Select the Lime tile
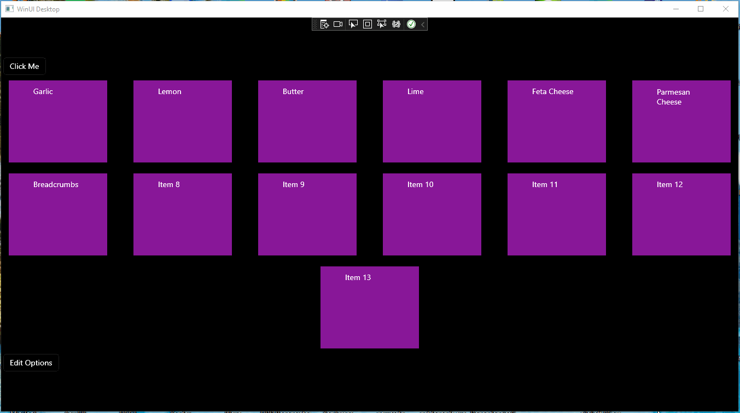The width and height of the screenshot is (740, 413). (432, 121)
